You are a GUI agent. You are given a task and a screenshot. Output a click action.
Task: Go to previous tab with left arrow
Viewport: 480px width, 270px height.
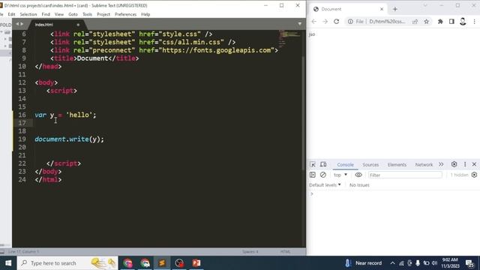17,24
